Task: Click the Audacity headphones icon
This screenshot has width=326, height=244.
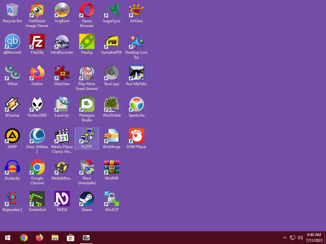Action: coord(12,170)
